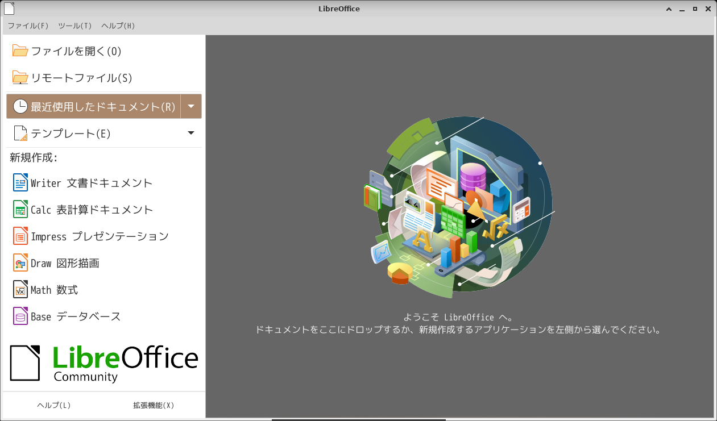Viewport: 717px width, 421px height.
Task: Click the Writer document icon
Action: point(20,183)
